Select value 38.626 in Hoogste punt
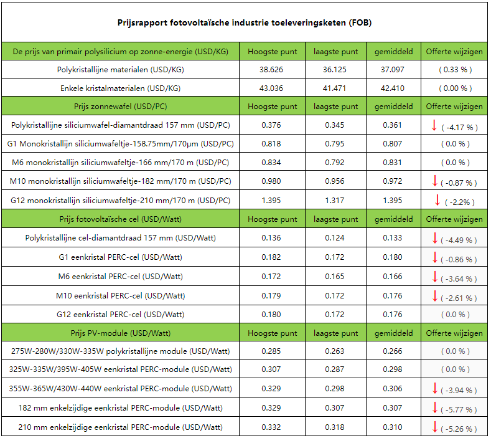This screenshot has height=438, width=491. pos(271,70)
